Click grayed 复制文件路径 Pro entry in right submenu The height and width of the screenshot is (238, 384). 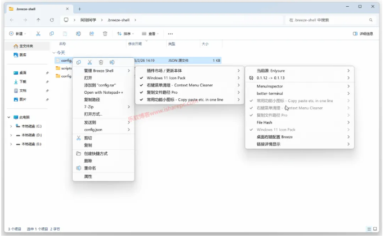click(x=300, y=115)
